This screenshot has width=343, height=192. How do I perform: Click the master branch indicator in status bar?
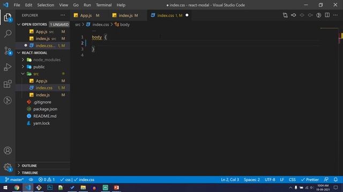14,180
